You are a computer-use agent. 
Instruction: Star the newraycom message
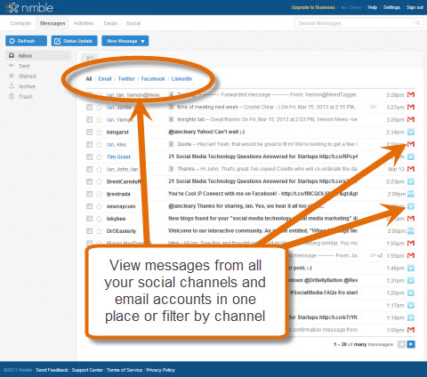99,206
